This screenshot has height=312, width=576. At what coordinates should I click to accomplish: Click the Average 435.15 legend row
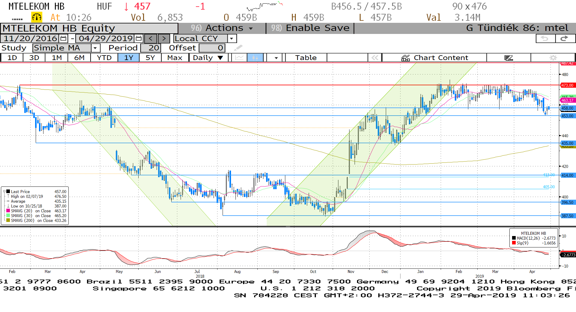[x=37, y=201]
